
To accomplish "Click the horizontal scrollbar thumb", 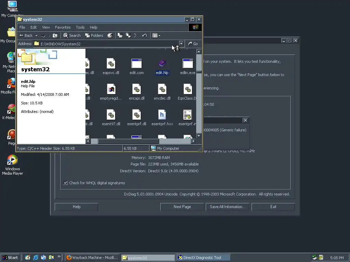I will pos(129,141).
